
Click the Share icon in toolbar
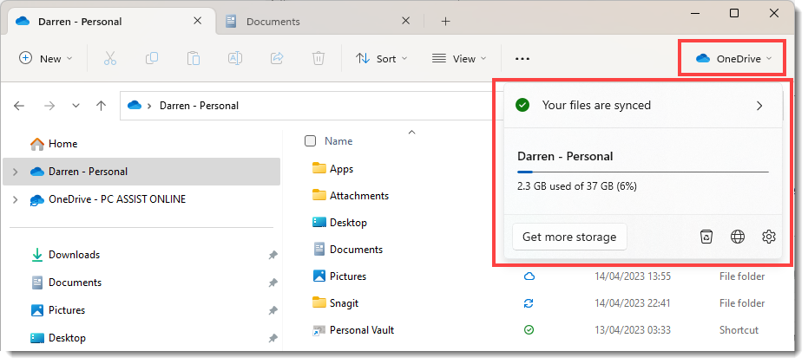coord(277,58)
